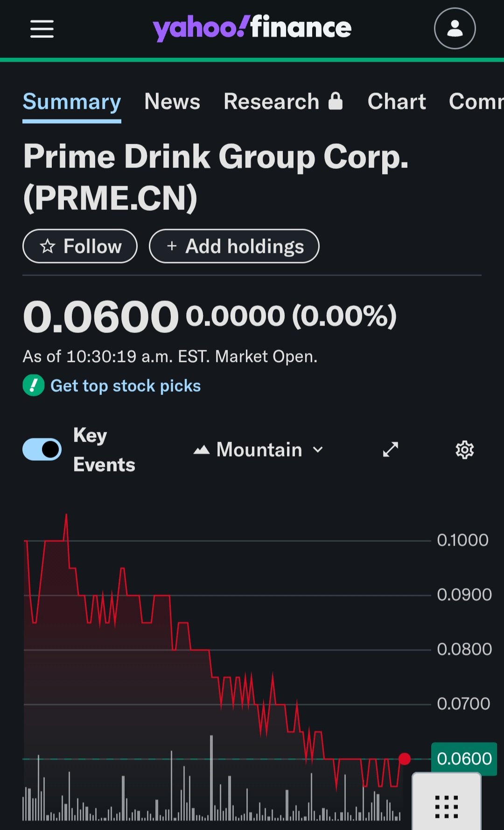Image resolution: width=504 pixels, height=830 pixels.
Task: Click the green 0.0600 price label
Action: (464, 759)
